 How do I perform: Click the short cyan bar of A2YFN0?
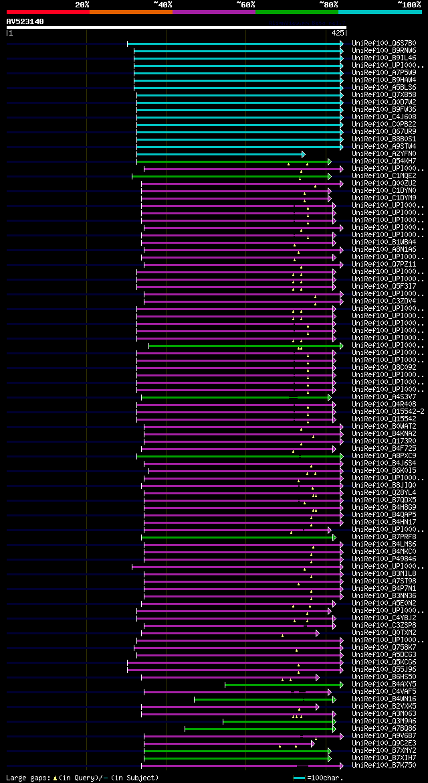click(x=221, y=154)
